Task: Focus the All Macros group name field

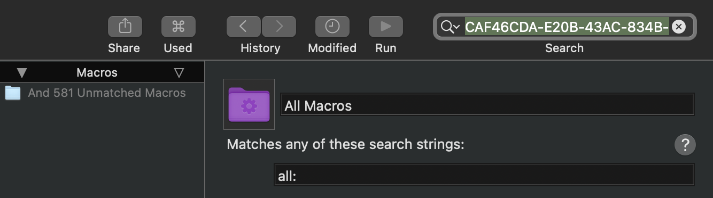Action: (x=487, y=105)
